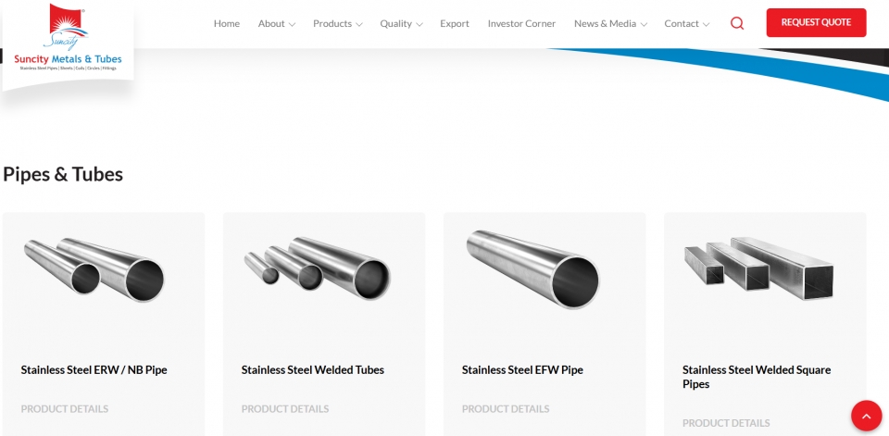This screenshot has width=889, height=436.
Task: Open the Export menu item
Action: (455, 24)
